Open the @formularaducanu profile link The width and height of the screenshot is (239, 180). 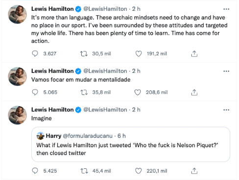point(88,136)
